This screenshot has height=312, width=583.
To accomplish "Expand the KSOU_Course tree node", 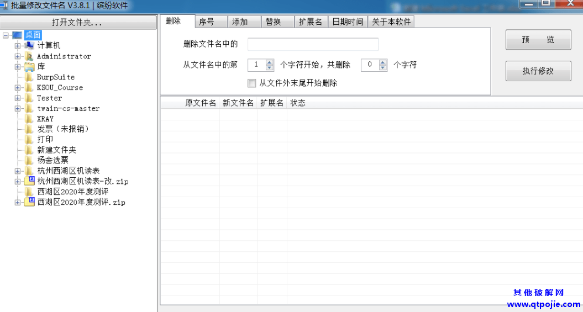I will click(x=18, y=88).
